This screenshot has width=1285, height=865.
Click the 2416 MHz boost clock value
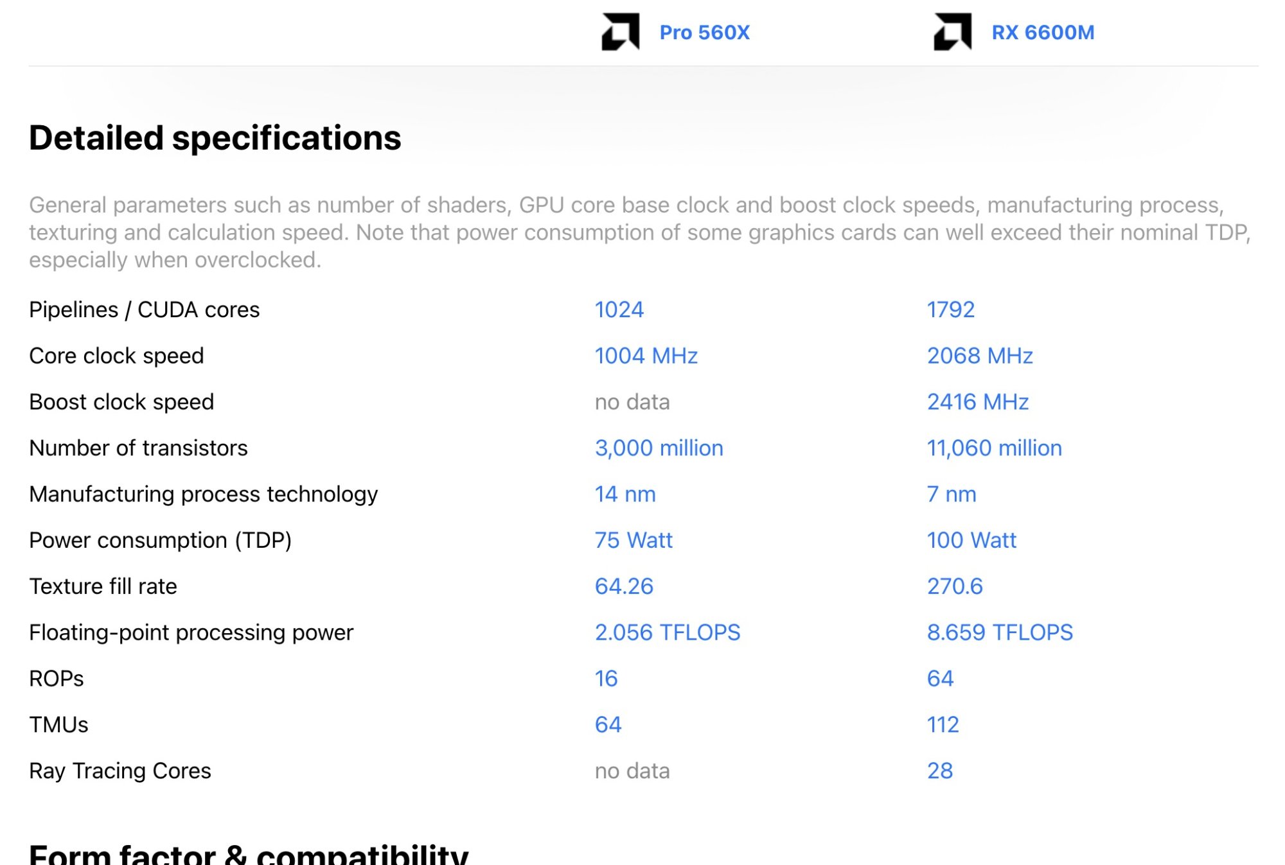click(x=977, y=402)
